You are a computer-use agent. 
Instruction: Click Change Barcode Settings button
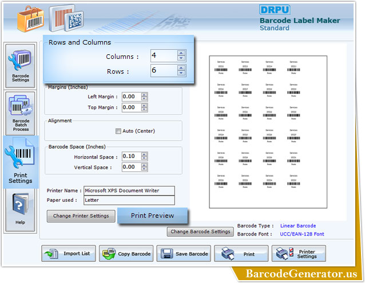(200, 232)
